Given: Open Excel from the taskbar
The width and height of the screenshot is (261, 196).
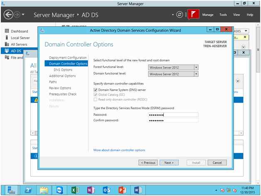Looking at the screenshot, I should pyautogui.click(x=75, y=190).
